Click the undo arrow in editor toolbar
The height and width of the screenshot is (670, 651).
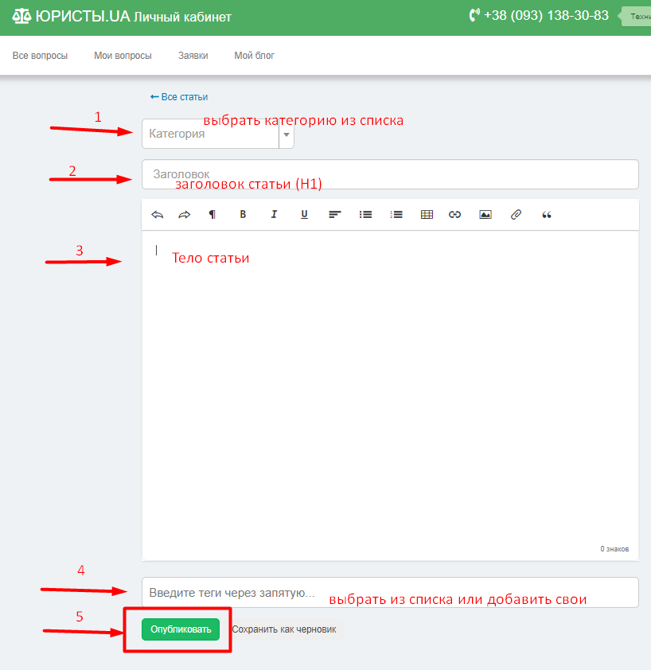(x=158, y=215)
